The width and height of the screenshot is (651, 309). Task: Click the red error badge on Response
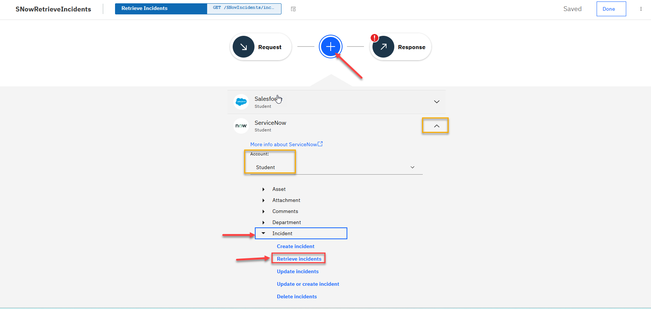point(374,38)
